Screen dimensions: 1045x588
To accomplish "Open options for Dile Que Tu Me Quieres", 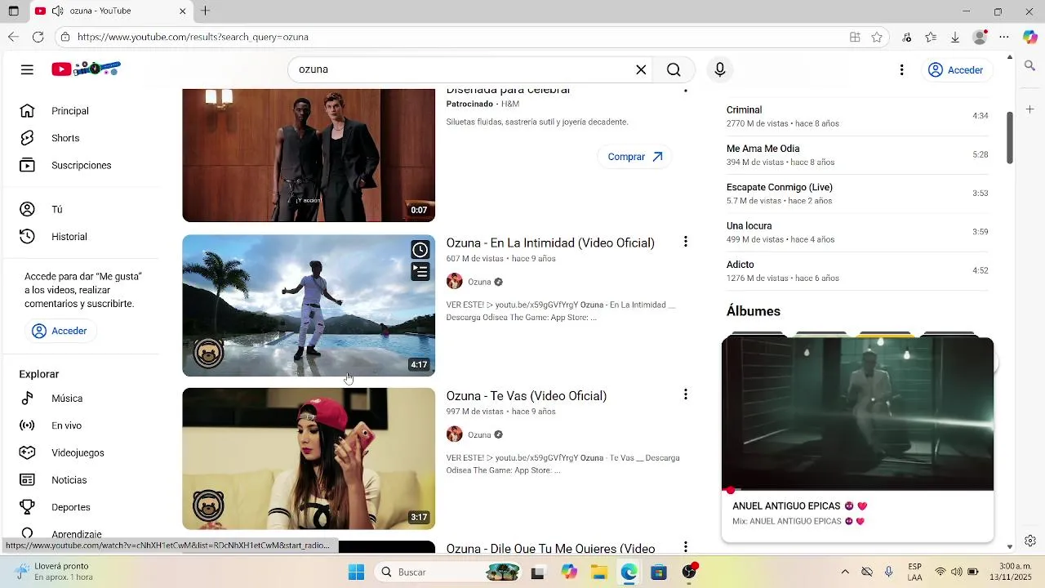I will [685, 546].
